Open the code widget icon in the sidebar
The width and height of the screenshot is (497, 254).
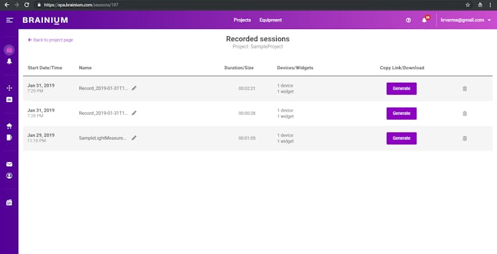tap(9, 99)
